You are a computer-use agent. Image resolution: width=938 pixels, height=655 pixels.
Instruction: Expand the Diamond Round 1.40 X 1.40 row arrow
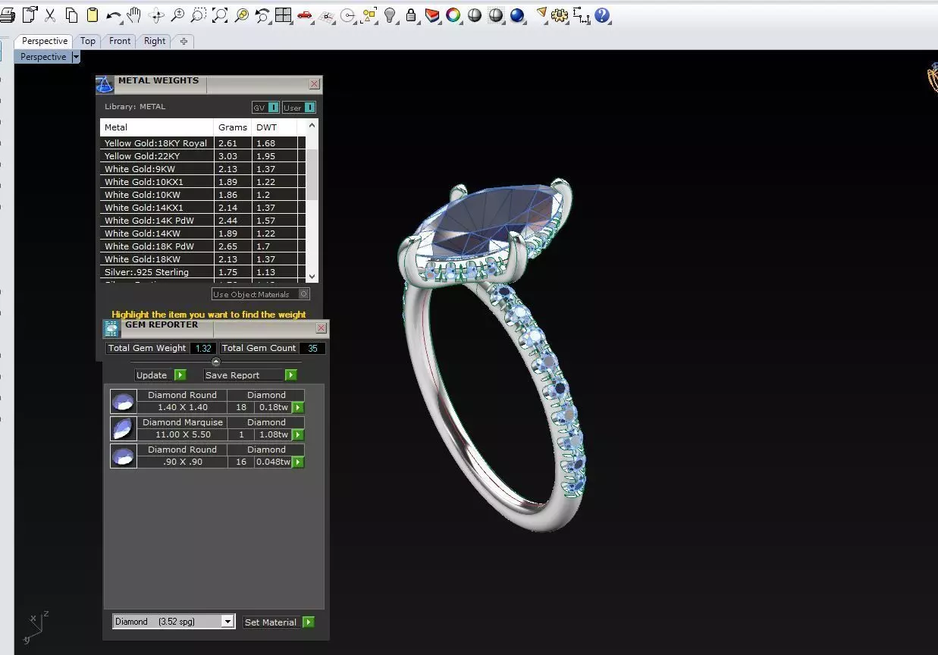(298, 407)
